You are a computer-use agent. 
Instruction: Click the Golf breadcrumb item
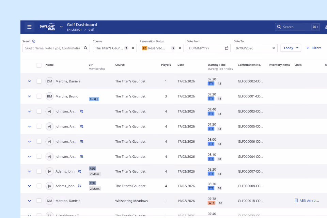pyautogui.click(x=91, y=30)
